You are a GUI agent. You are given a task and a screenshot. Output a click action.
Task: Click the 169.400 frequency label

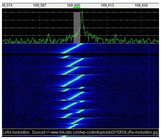tap(73, 5)
